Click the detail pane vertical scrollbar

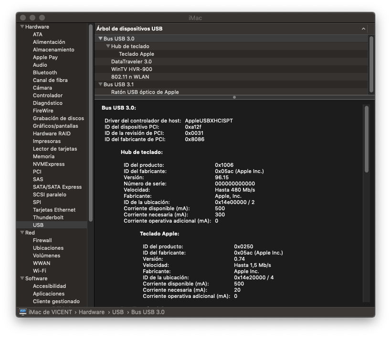pyautogui.click(x=366, y=139)
